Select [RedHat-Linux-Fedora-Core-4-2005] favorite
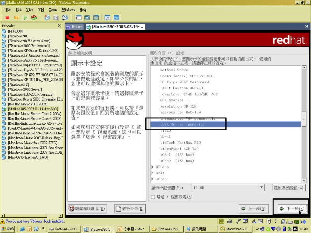The image size is (311, 233). tap(35, 118)
